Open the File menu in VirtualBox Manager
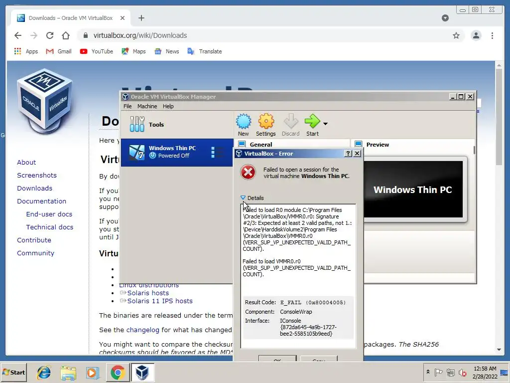The image size is (510, 383). coord(127,106)
